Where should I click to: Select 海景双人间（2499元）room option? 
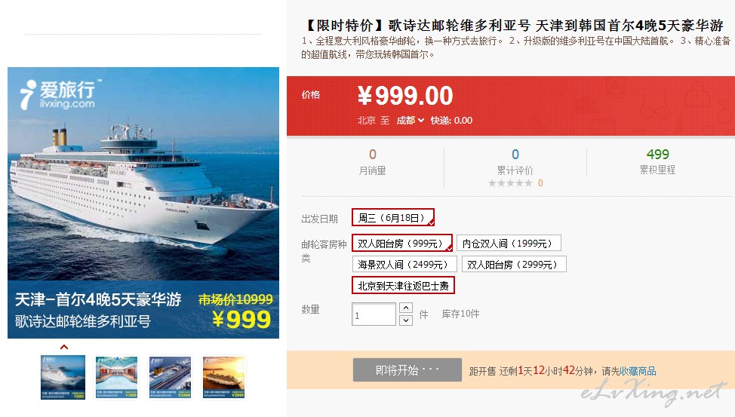click(x=404, y=264)
